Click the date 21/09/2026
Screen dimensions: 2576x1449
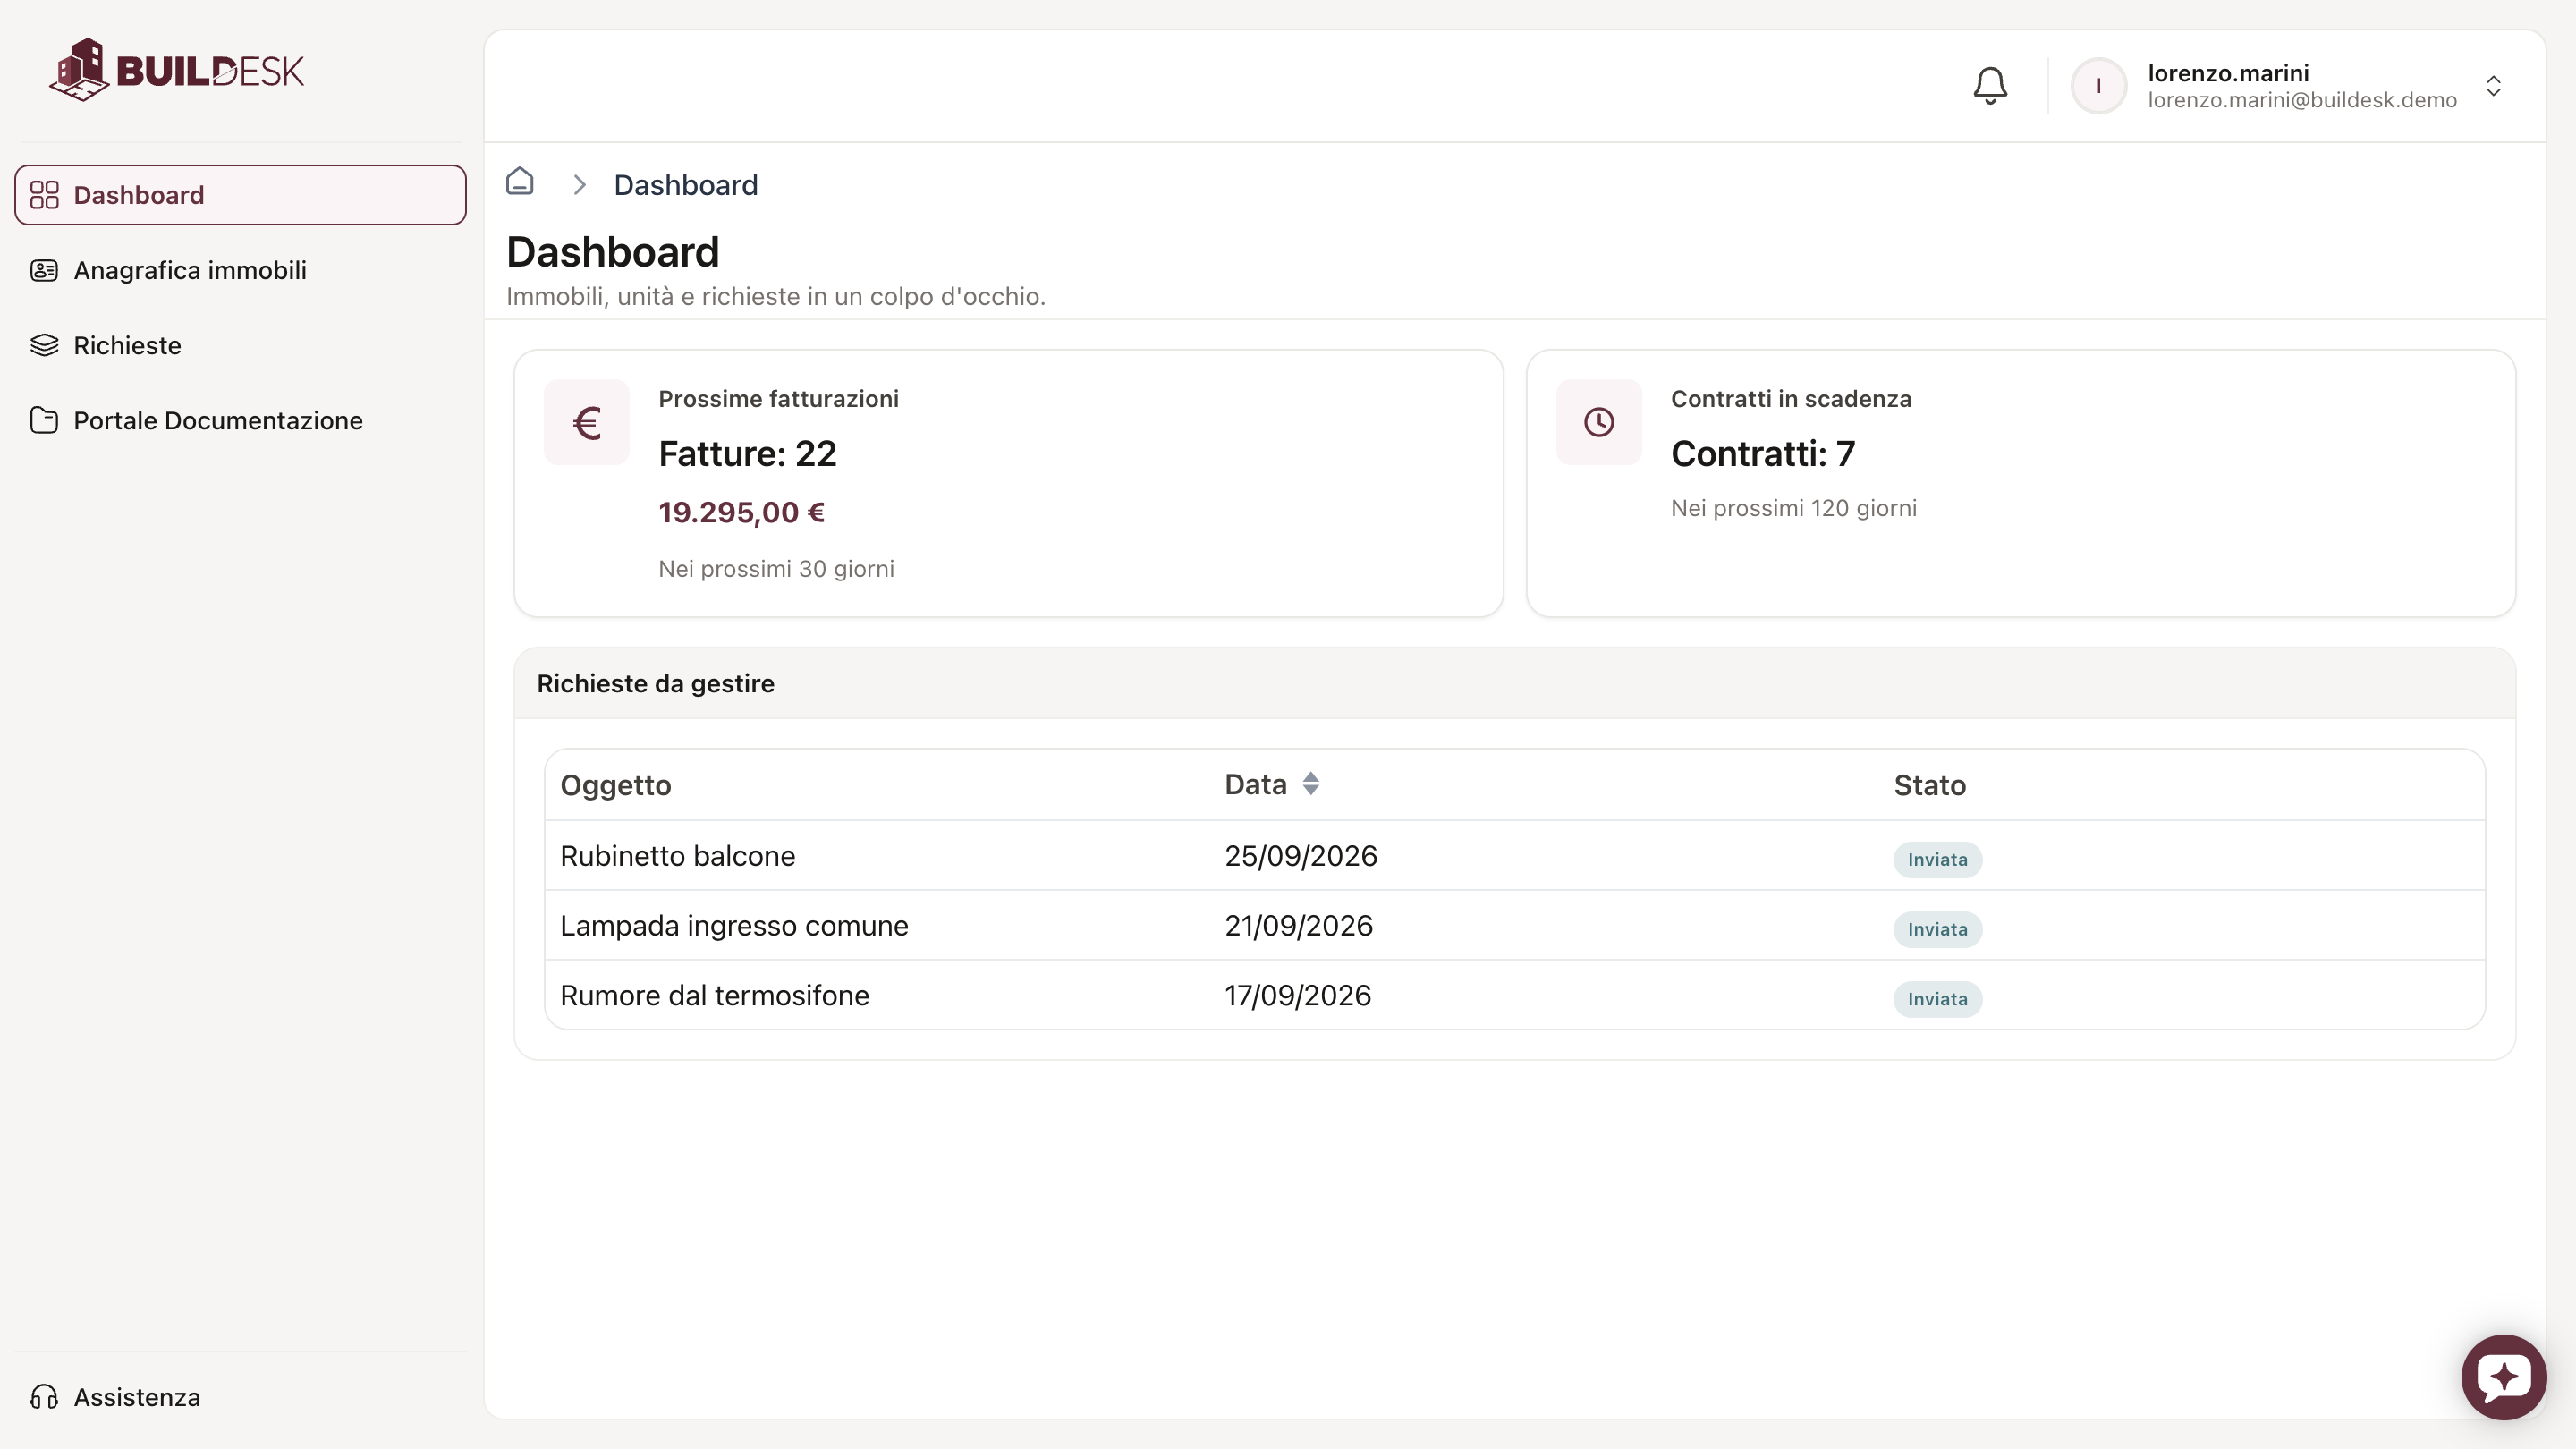[x=1299, y=926]
